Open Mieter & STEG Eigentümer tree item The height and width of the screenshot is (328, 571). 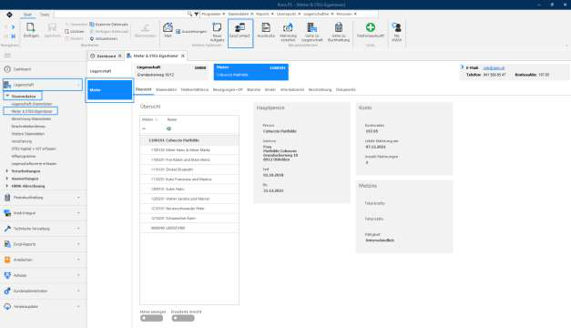pyautogui.click(x=32, y=111)
